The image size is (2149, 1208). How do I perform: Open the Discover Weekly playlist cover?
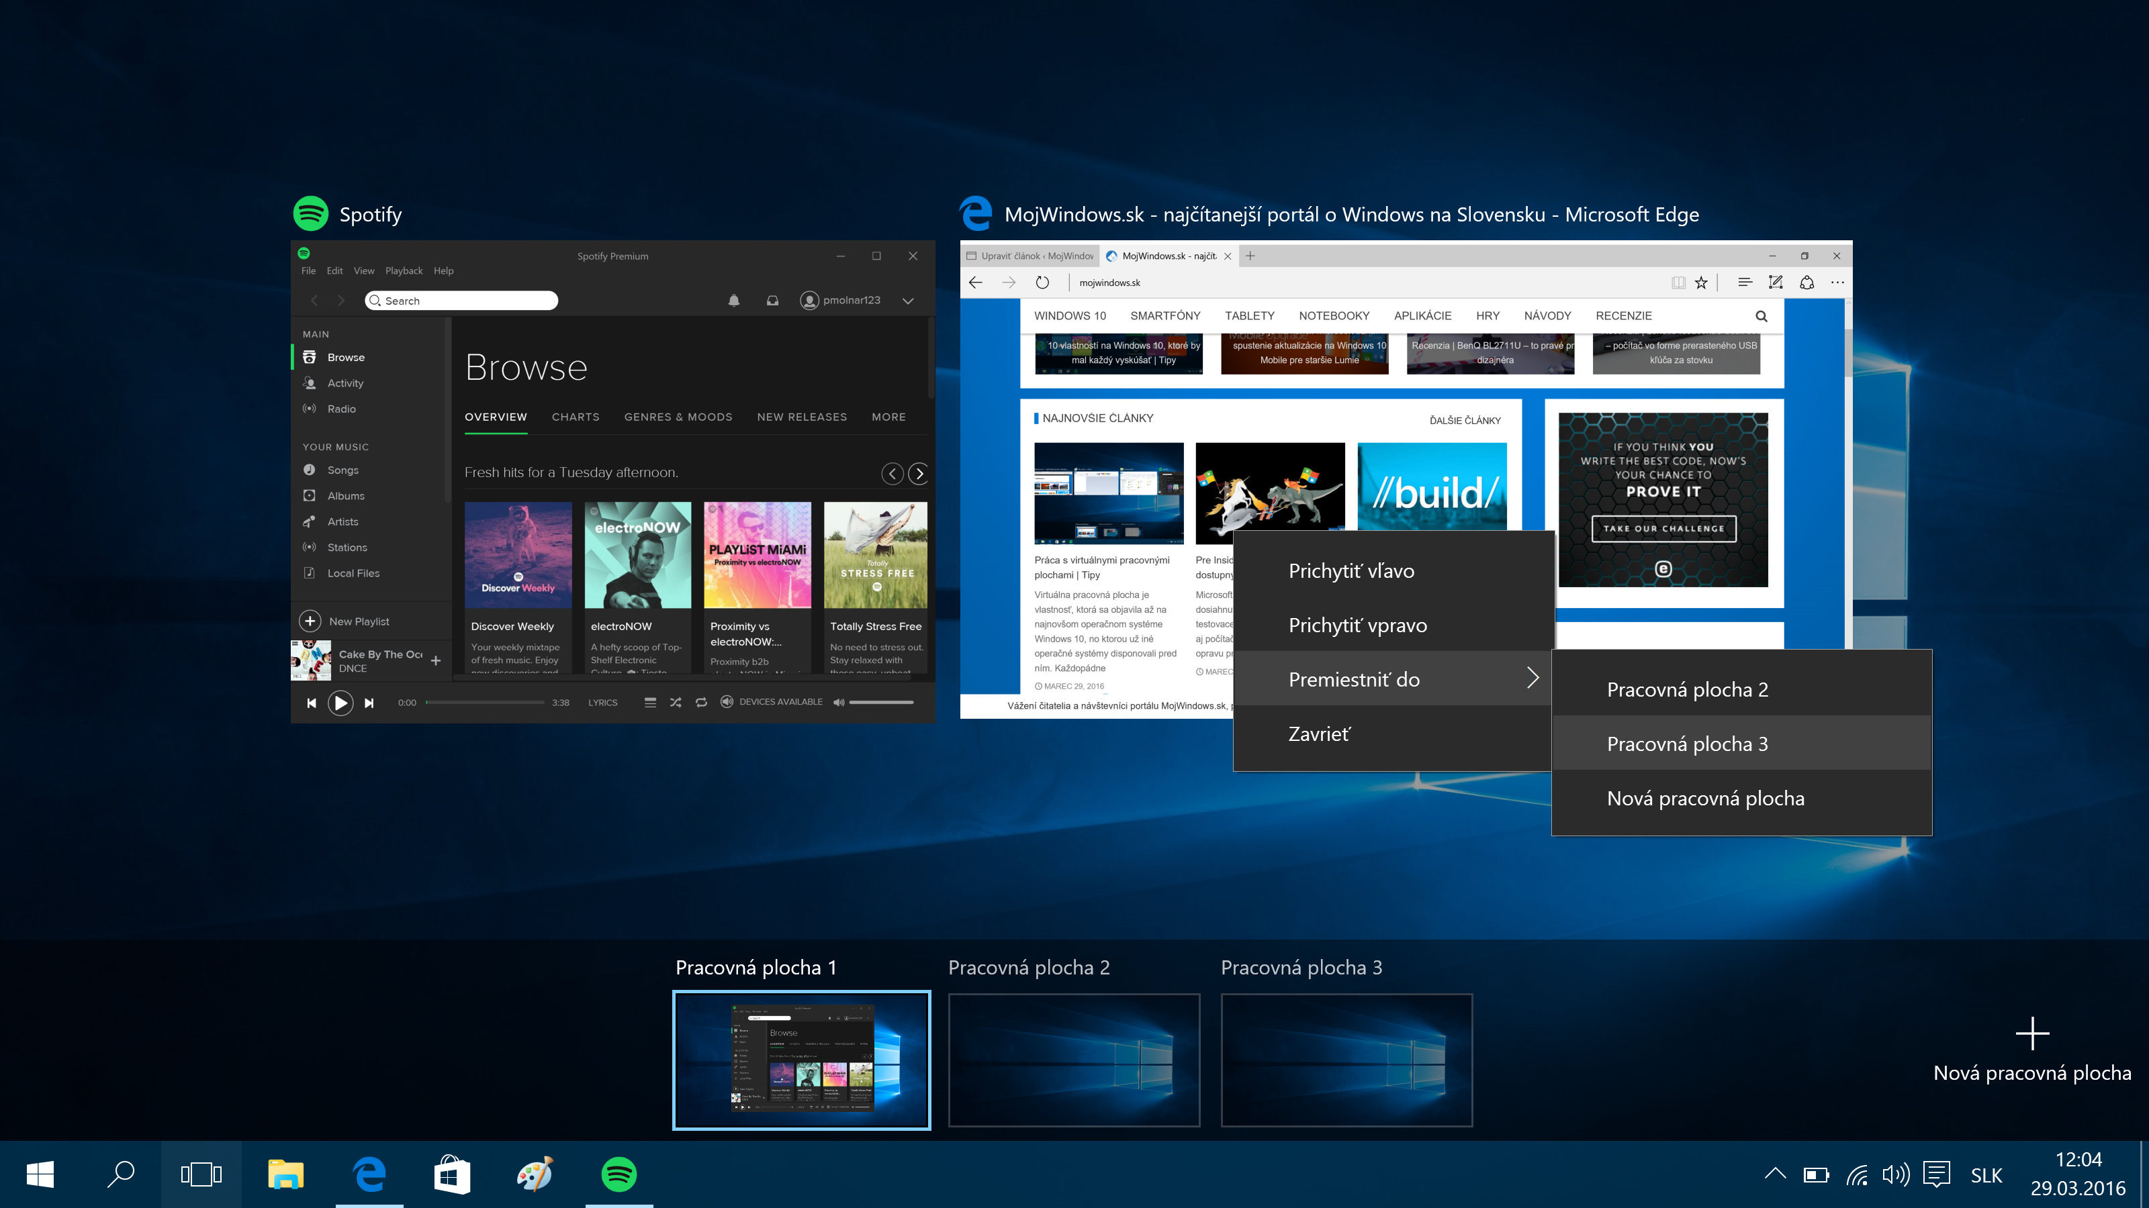pyautogui.click(x=518, y=555)
